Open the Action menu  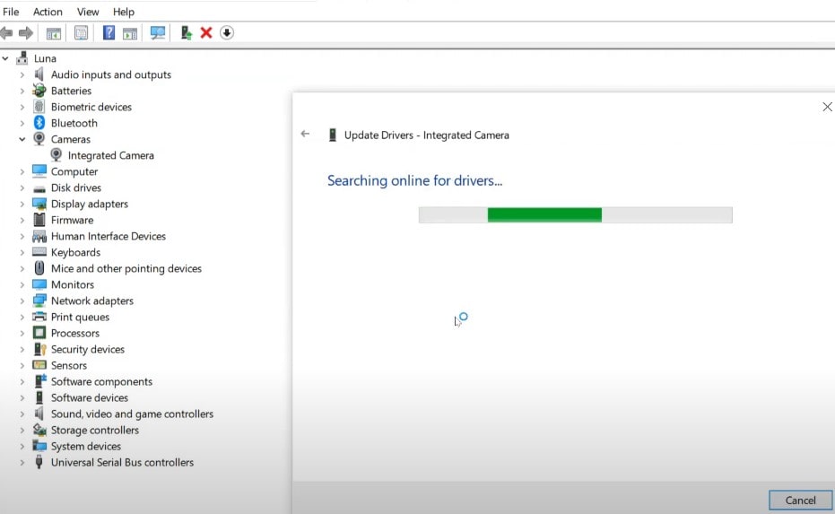point(48,12)
